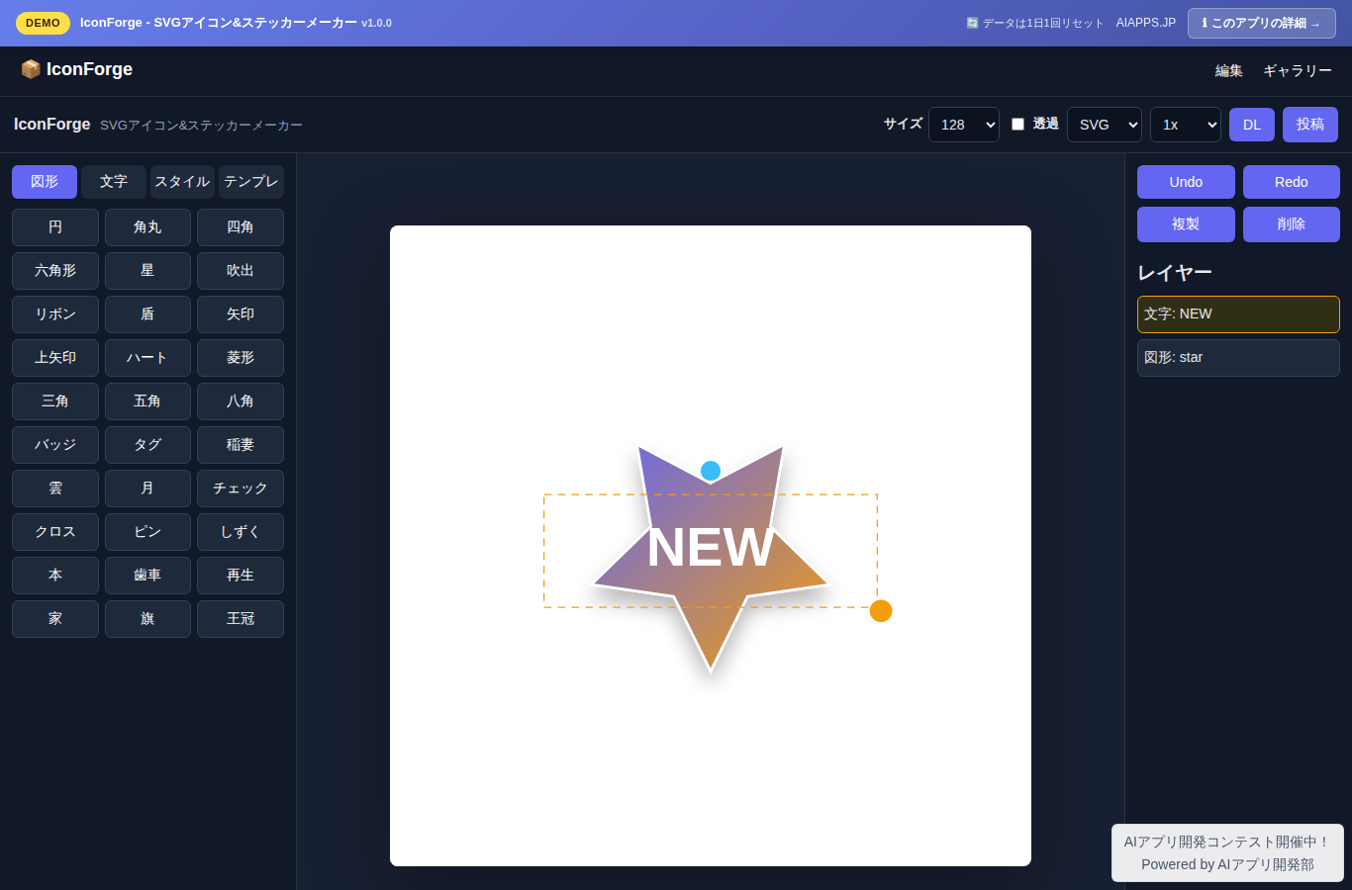Viewport: 1352px width, 890px height.
Task: Insert the 再生 play shape
Action: click(x=241, y=576)
